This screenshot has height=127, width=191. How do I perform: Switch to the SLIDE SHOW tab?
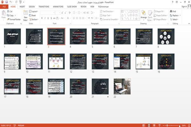click(x=72, y=7)
